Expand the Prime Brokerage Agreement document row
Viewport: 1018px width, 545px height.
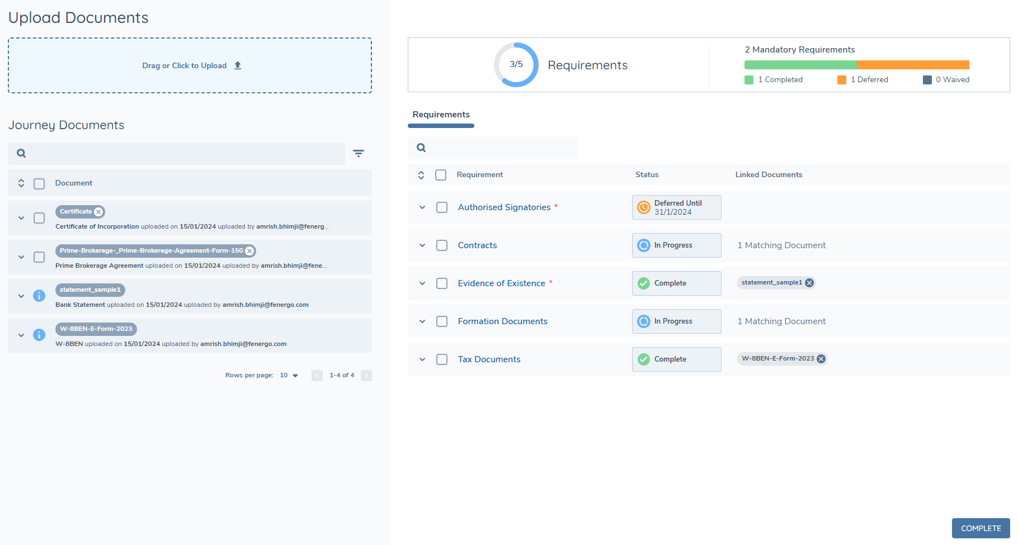(x=21, y=257)
